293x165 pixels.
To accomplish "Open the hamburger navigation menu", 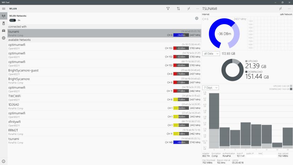I will tap(4, 9).
